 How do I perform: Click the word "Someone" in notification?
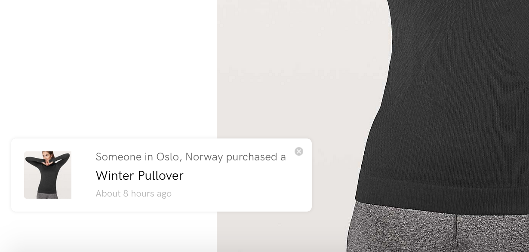pos(118,157)
